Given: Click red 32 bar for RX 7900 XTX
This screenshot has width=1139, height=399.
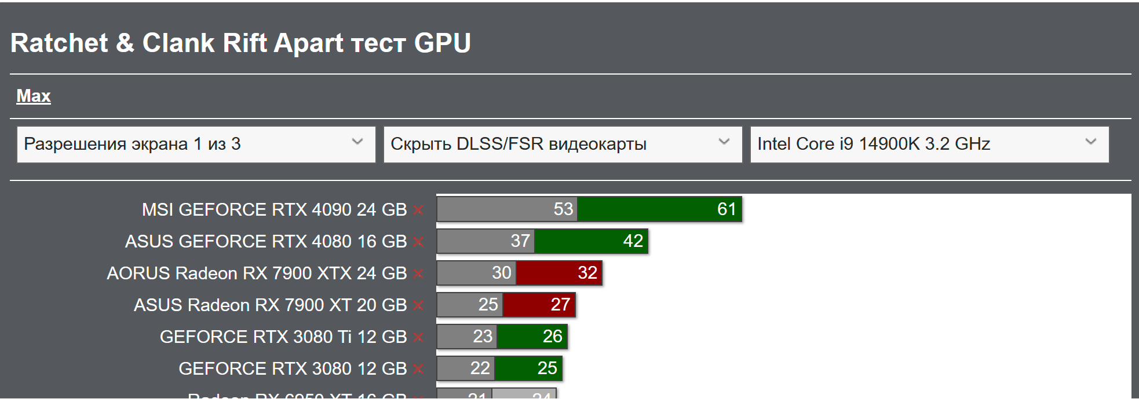Looking at the screenshot, I should point(558,273).
